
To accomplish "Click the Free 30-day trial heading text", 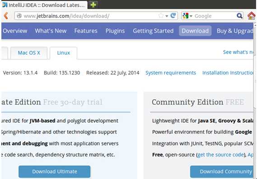I will point(73,102).
